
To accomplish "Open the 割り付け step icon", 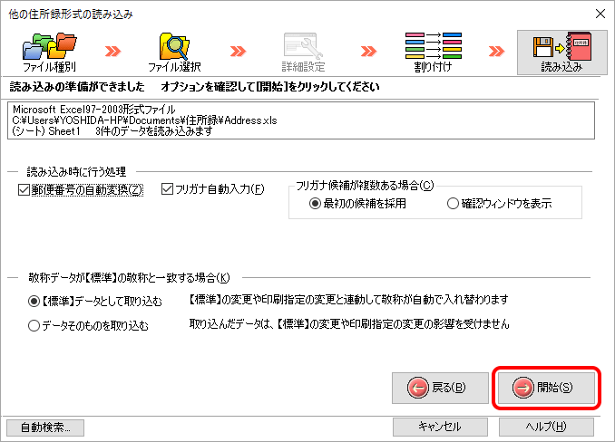I will (x=433, y=53).
